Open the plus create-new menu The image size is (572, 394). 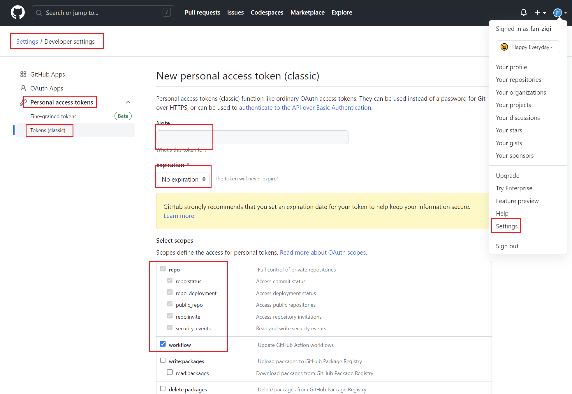point(540,13)
